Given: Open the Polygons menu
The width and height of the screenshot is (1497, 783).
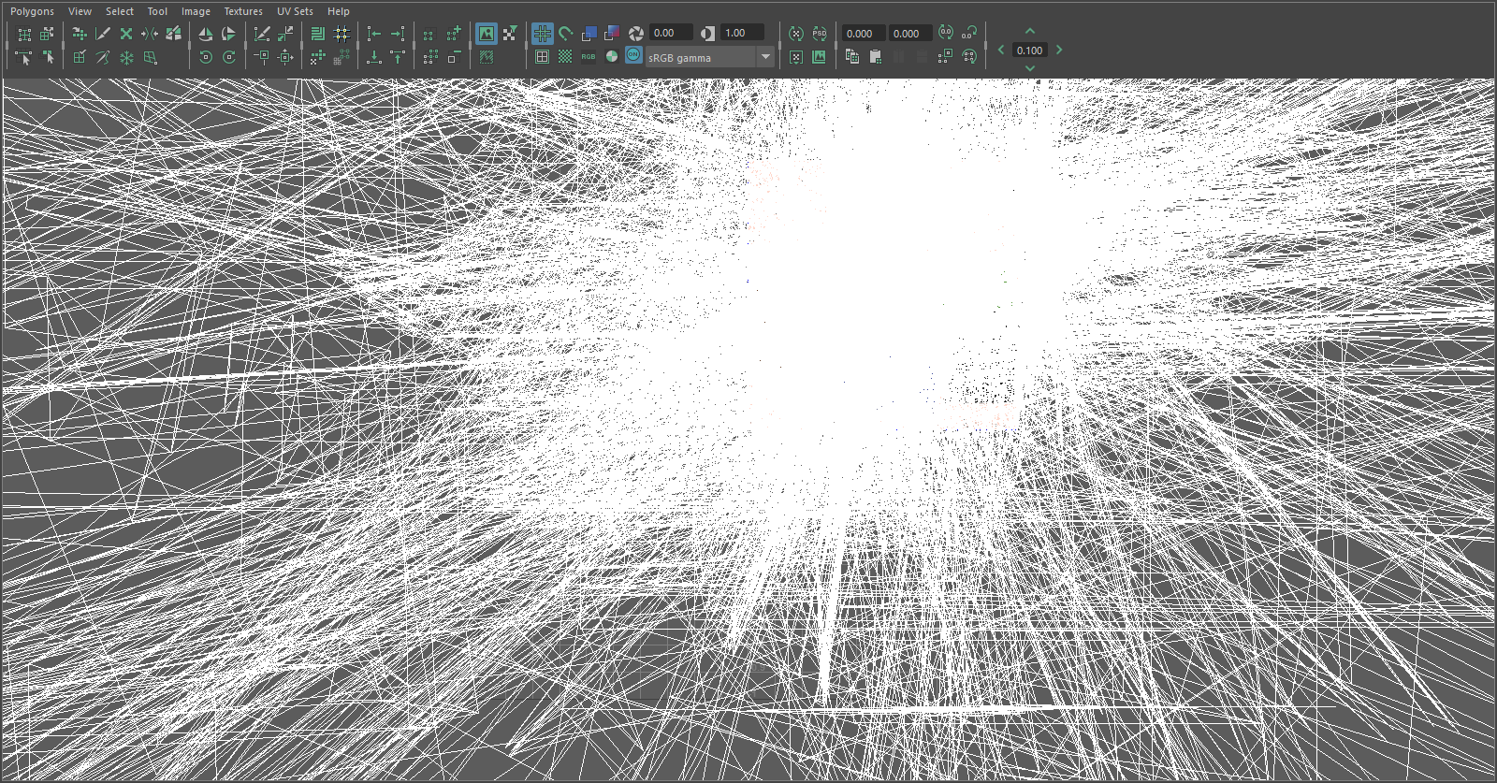Looking at the screenshot, I should 32,11.
